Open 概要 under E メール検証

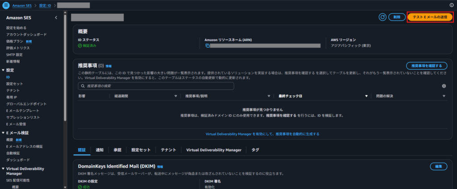coord(10,140)
